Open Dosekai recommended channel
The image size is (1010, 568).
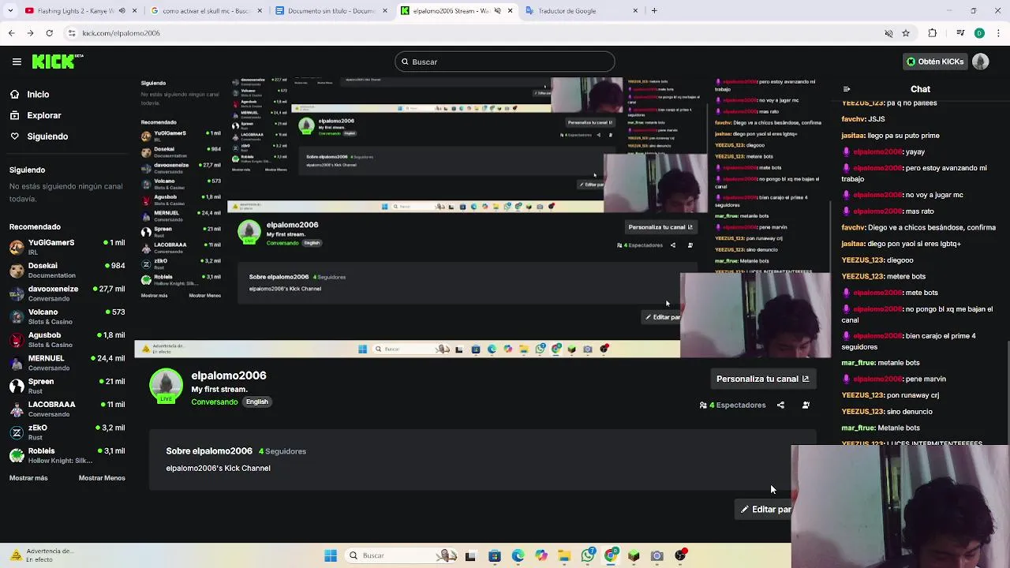pos(67,270)
